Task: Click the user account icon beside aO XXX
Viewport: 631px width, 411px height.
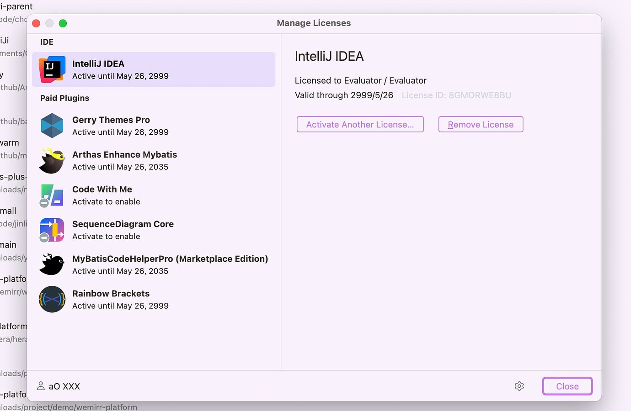Action: click(x=41, y=386)
